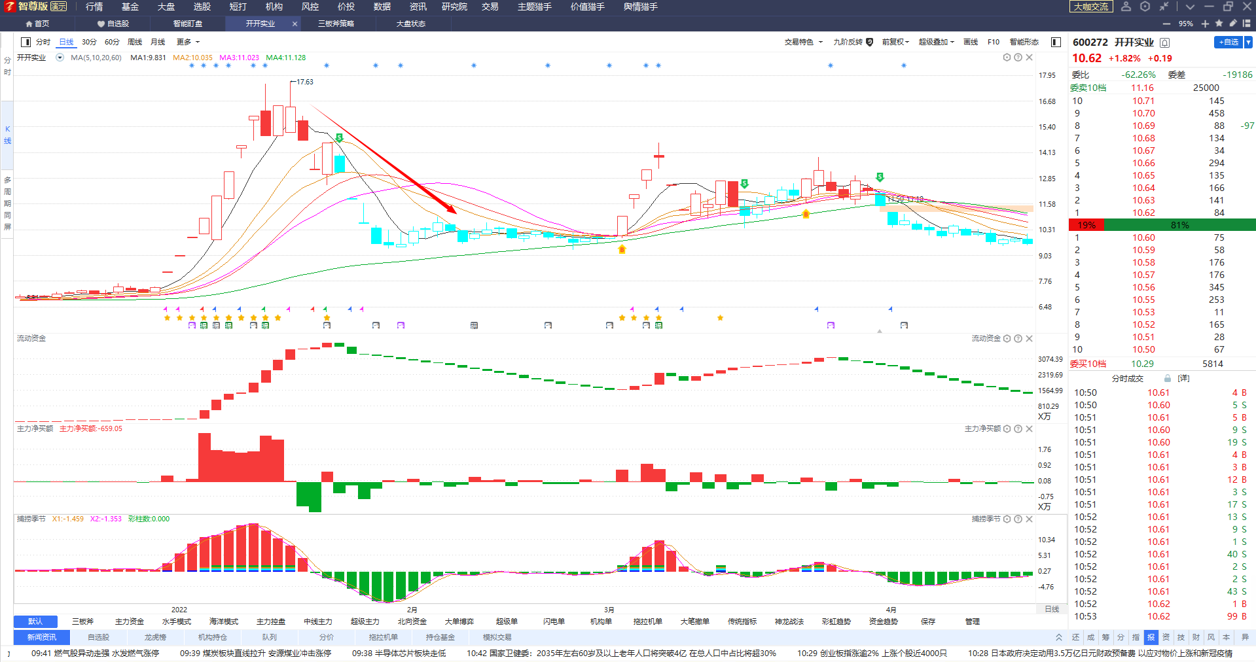
Task: Click the +自选 button
Action: coord(1229,42)
